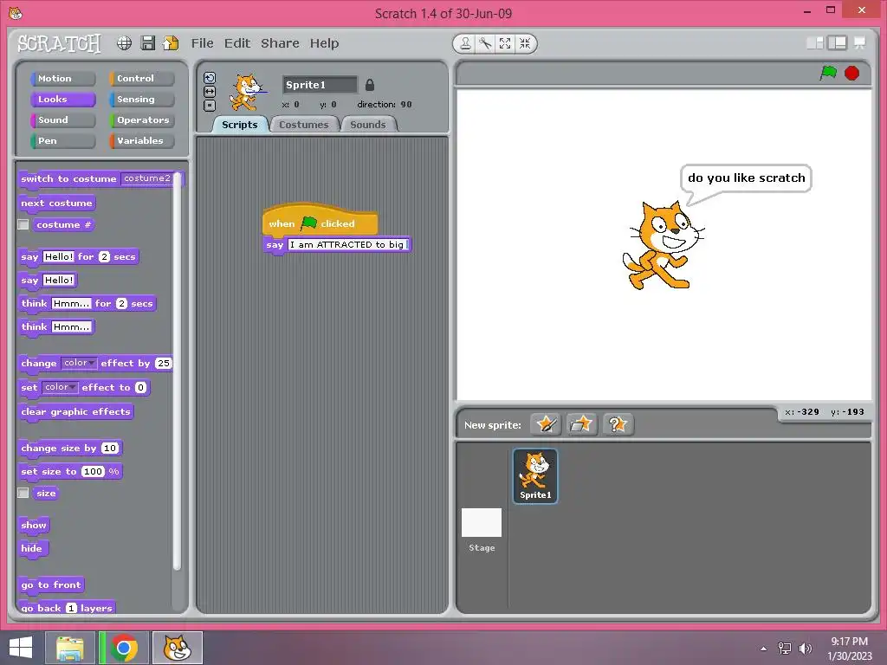Set rotation style to left-right flip
Viewport: 887px width, 665px height.
(x=210, y=92)
